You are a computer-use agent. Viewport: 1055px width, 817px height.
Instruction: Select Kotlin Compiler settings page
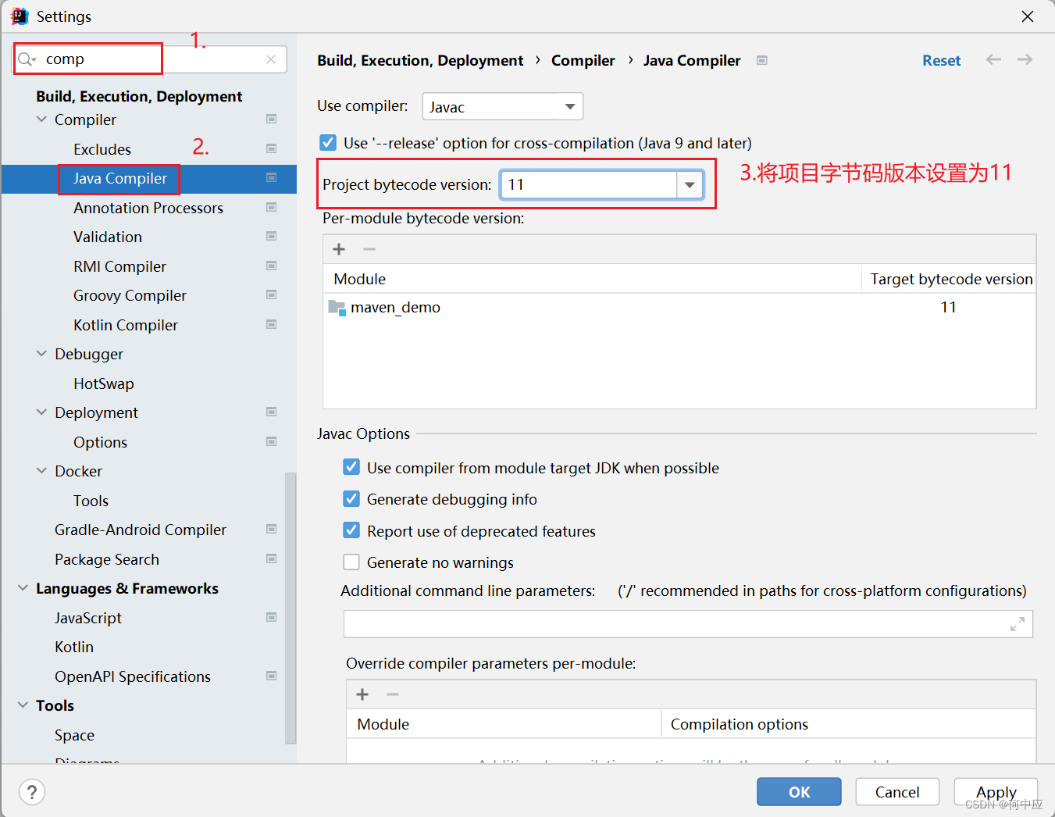coord(126,325)
